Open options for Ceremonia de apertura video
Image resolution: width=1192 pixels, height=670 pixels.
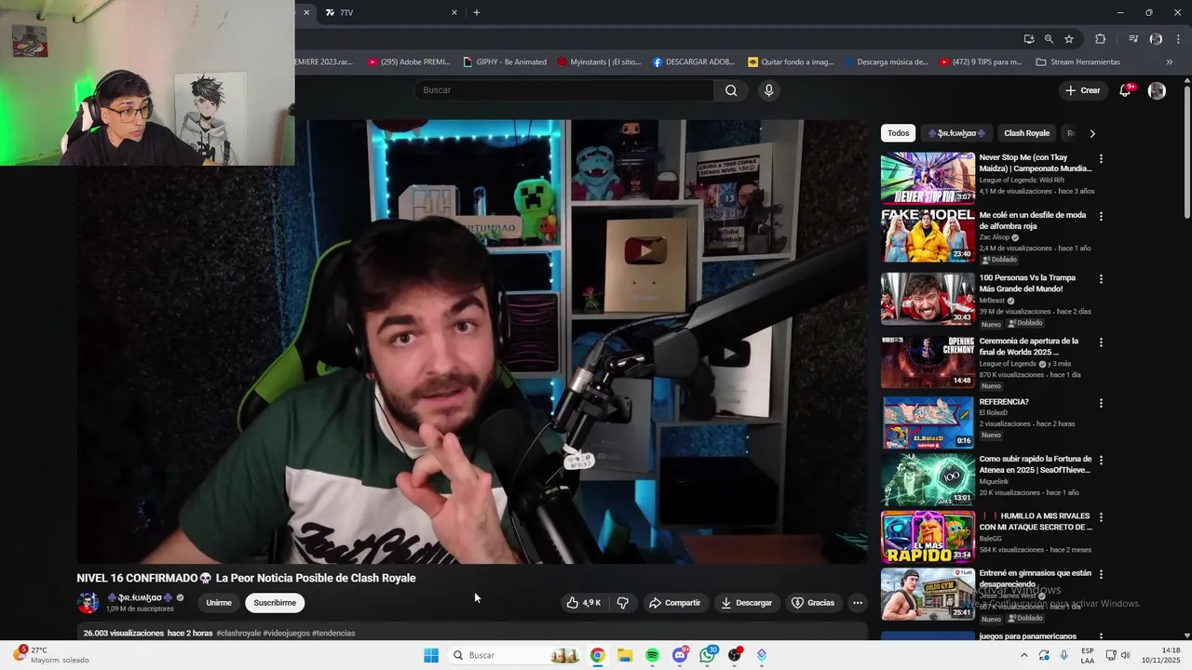click(1101, 342)
